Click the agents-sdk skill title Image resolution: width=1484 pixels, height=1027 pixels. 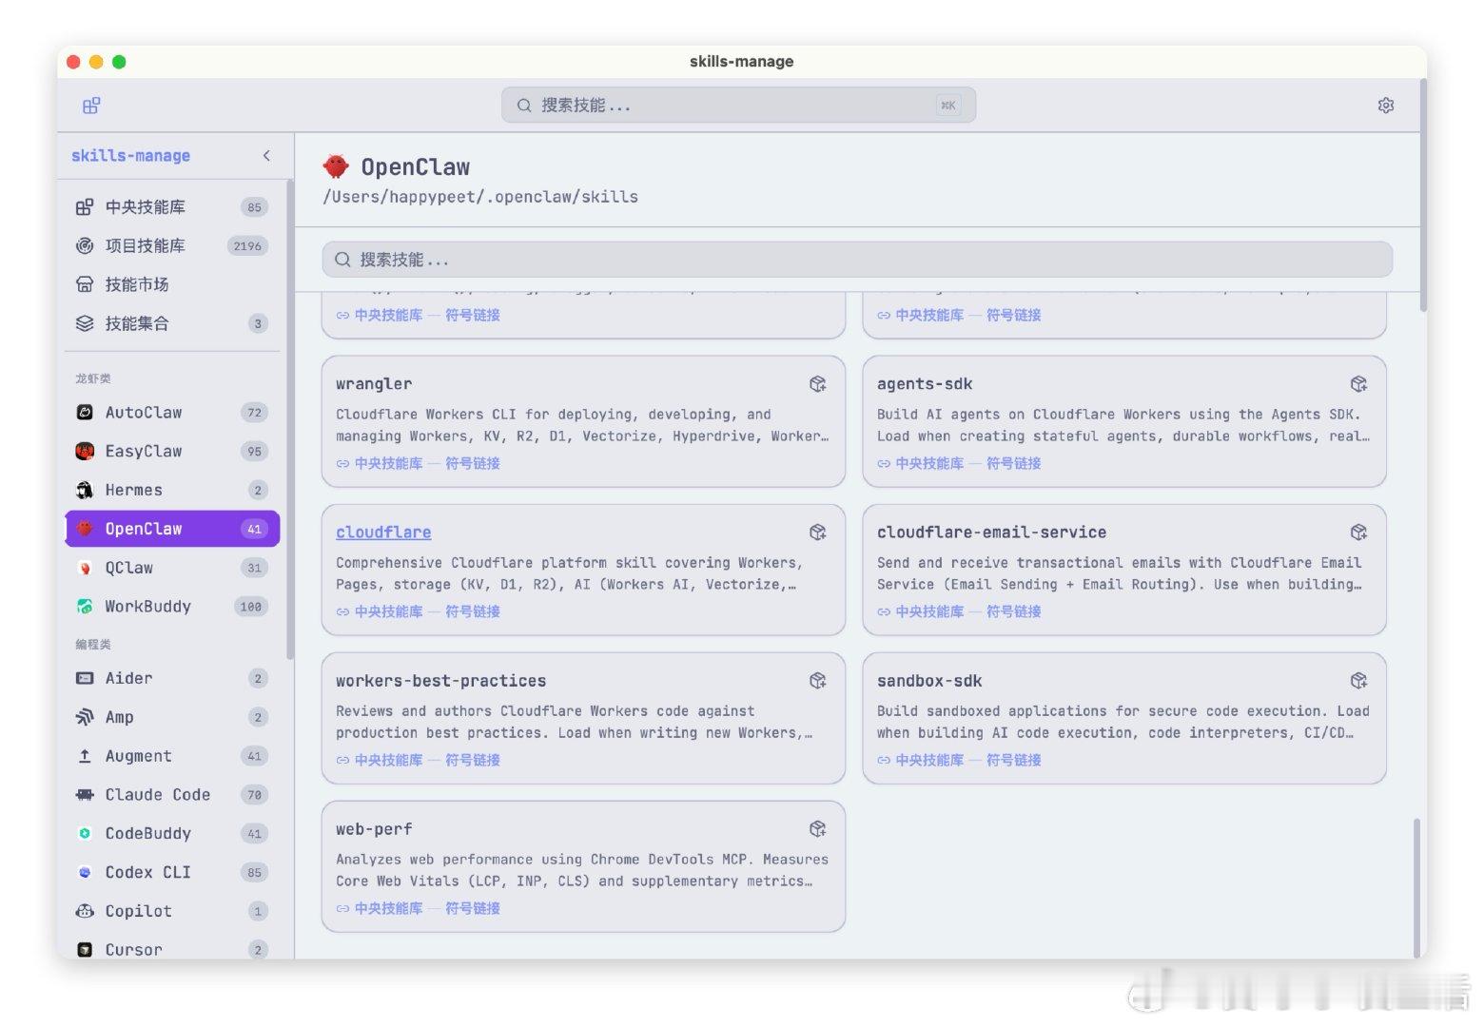point(925,384)
